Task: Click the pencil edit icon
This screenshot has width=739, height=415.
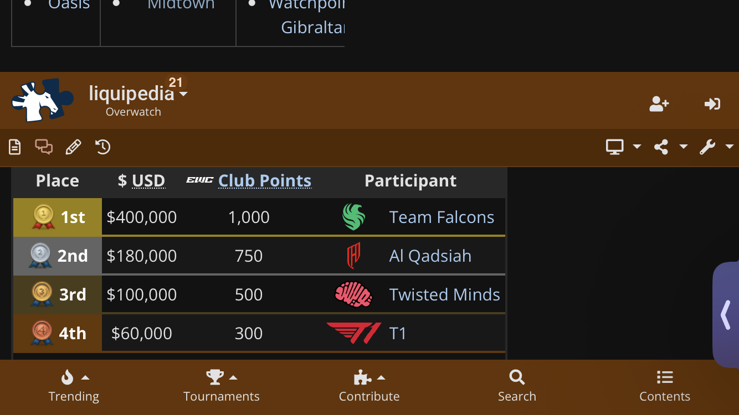Action: (x=73, y=147)
